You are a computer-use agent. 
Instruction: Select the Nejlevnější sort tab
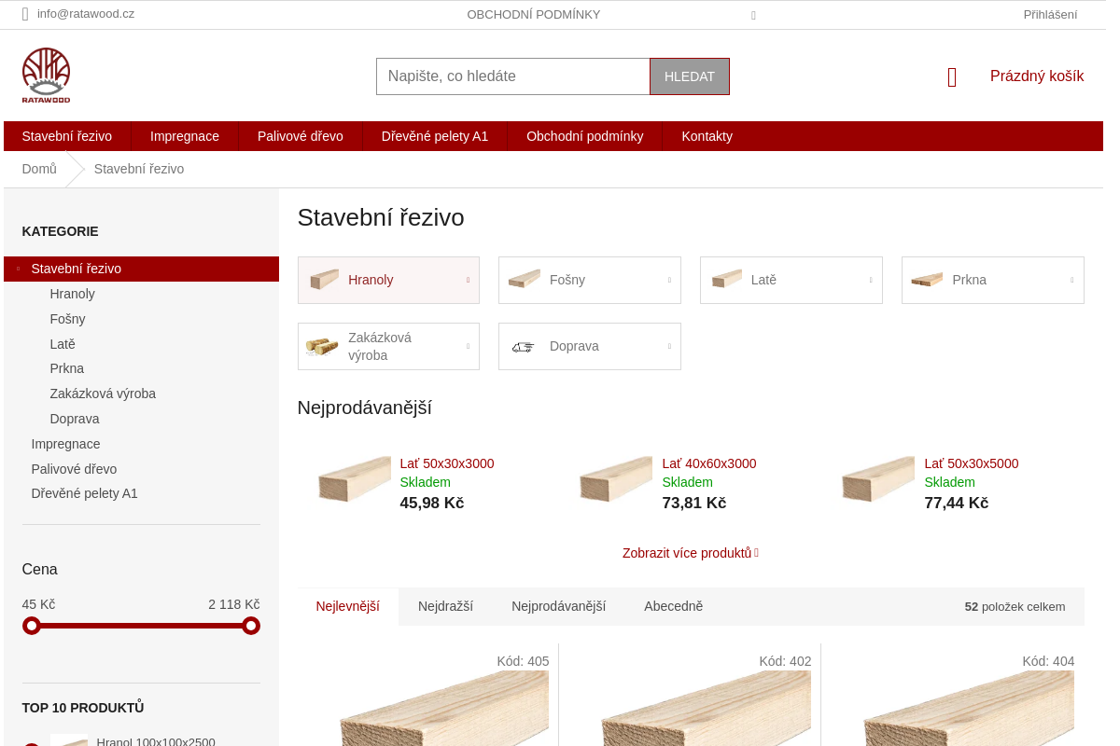click(348, 606)
